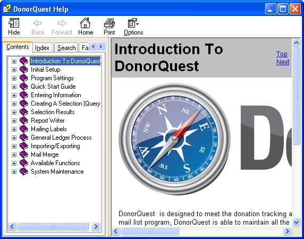
Task: Select System Maintenance topic text
Action: 57,172
